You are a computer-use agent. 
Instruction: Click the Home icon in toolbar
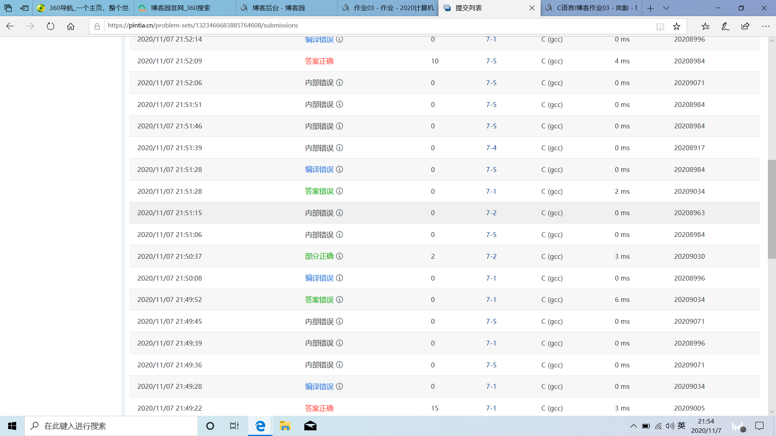pos(71,26)
